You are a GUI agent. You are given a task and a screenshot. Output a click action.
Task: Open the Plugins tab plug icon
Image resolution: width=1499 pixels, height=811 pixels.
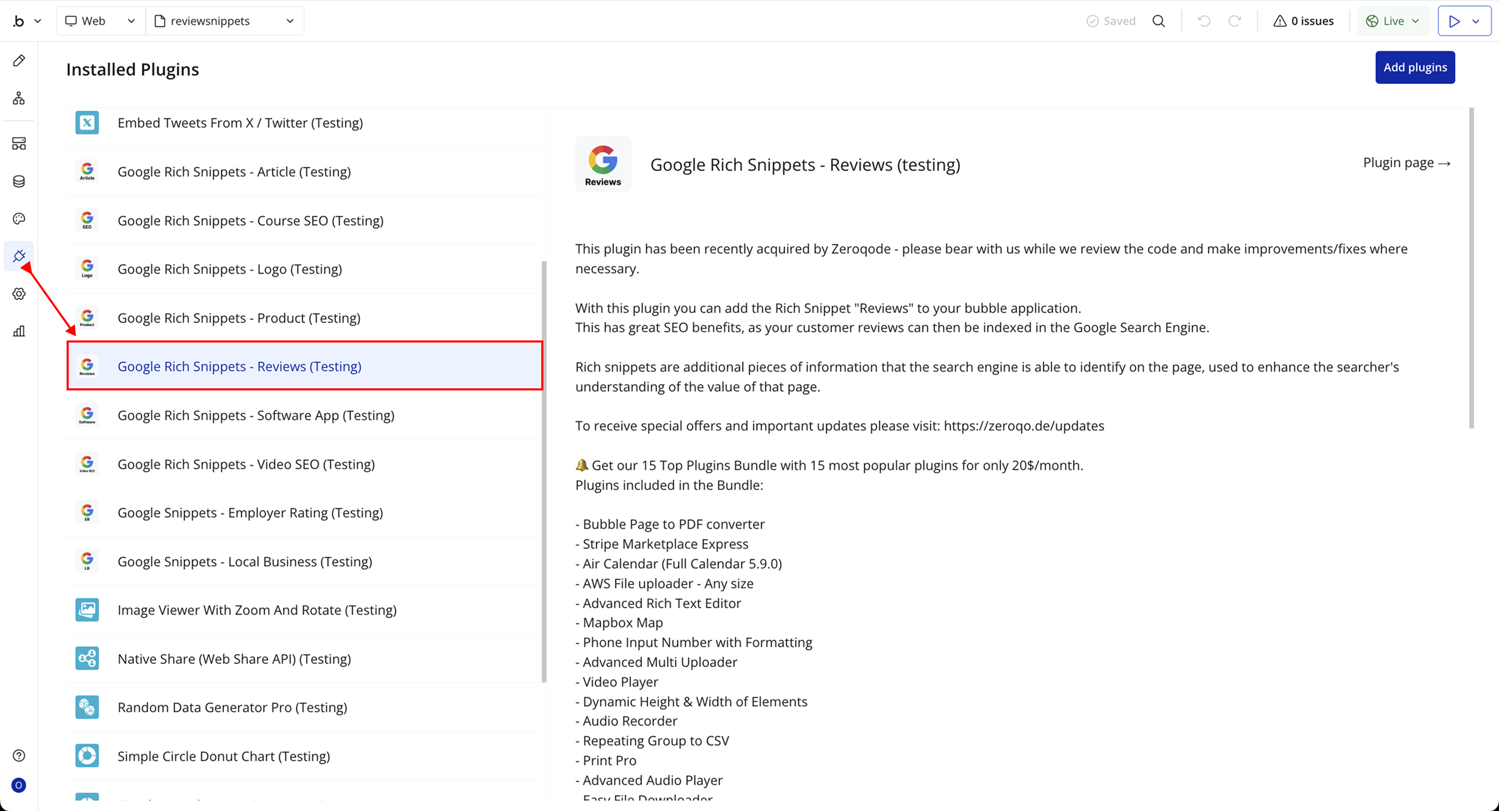click(19, 256)
